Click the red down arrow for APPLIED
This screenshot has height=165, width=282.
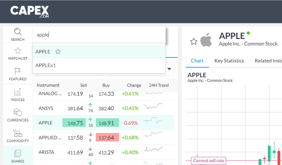tap(91, 134)
